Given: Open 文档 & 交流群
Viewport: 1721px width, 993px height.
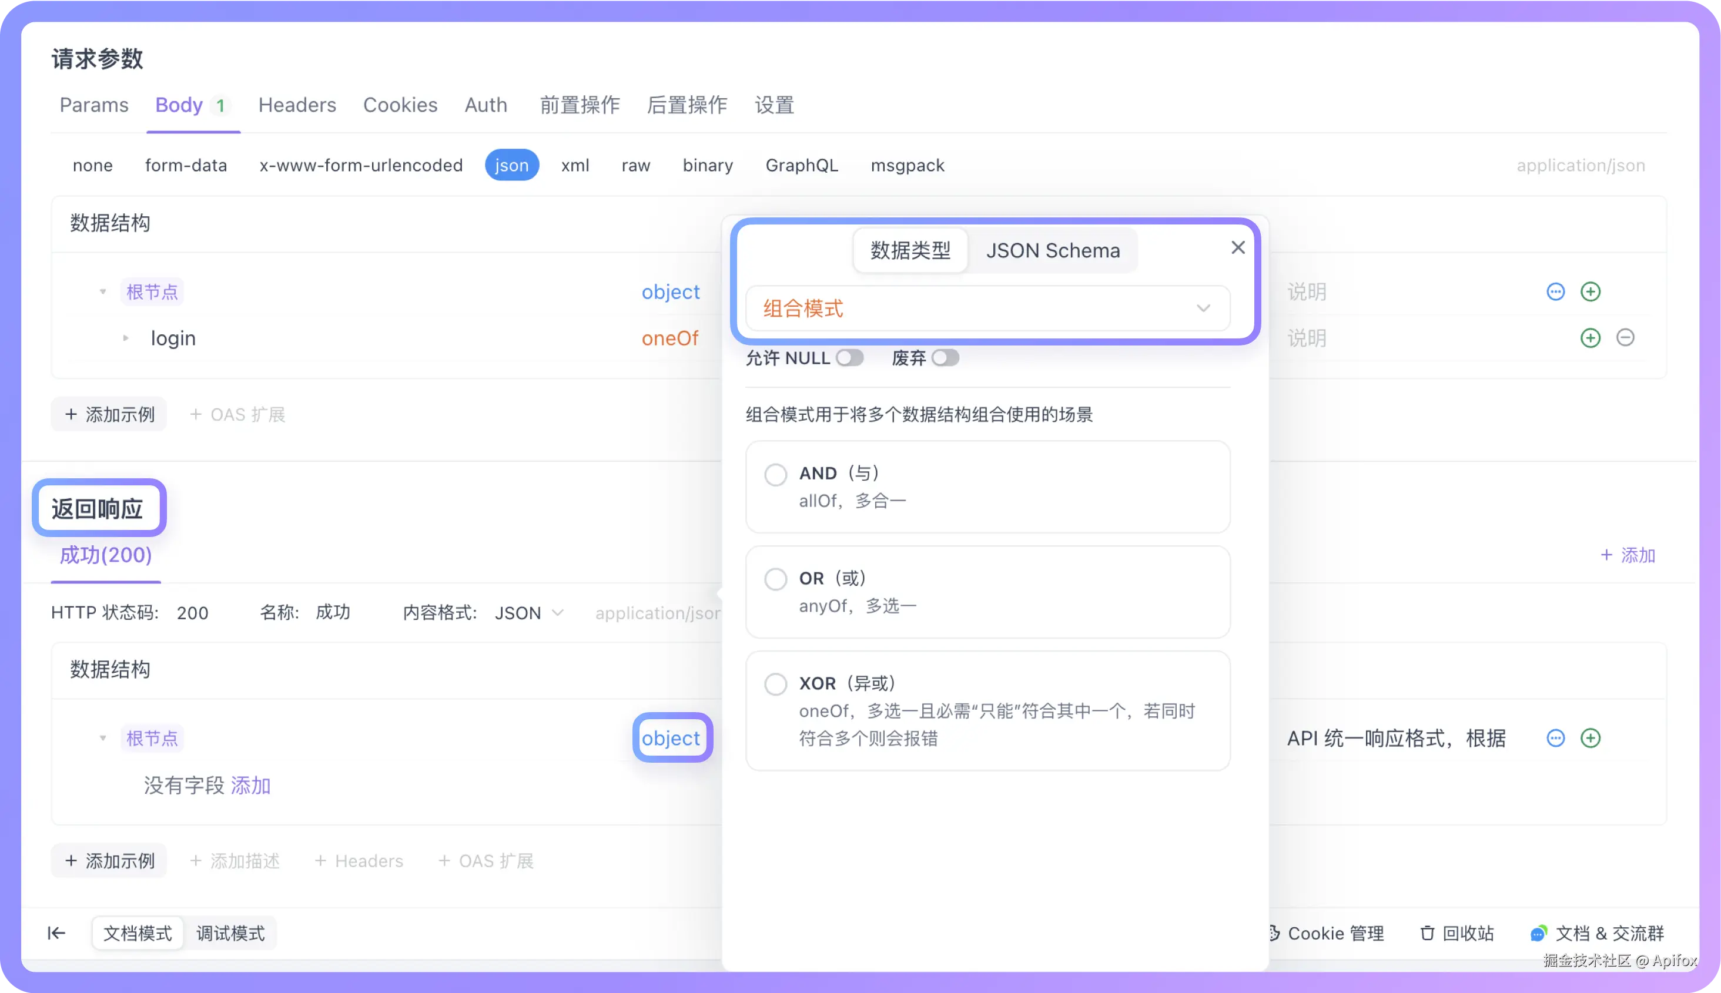Looking at the screenshot, I should pos(1596,933).
